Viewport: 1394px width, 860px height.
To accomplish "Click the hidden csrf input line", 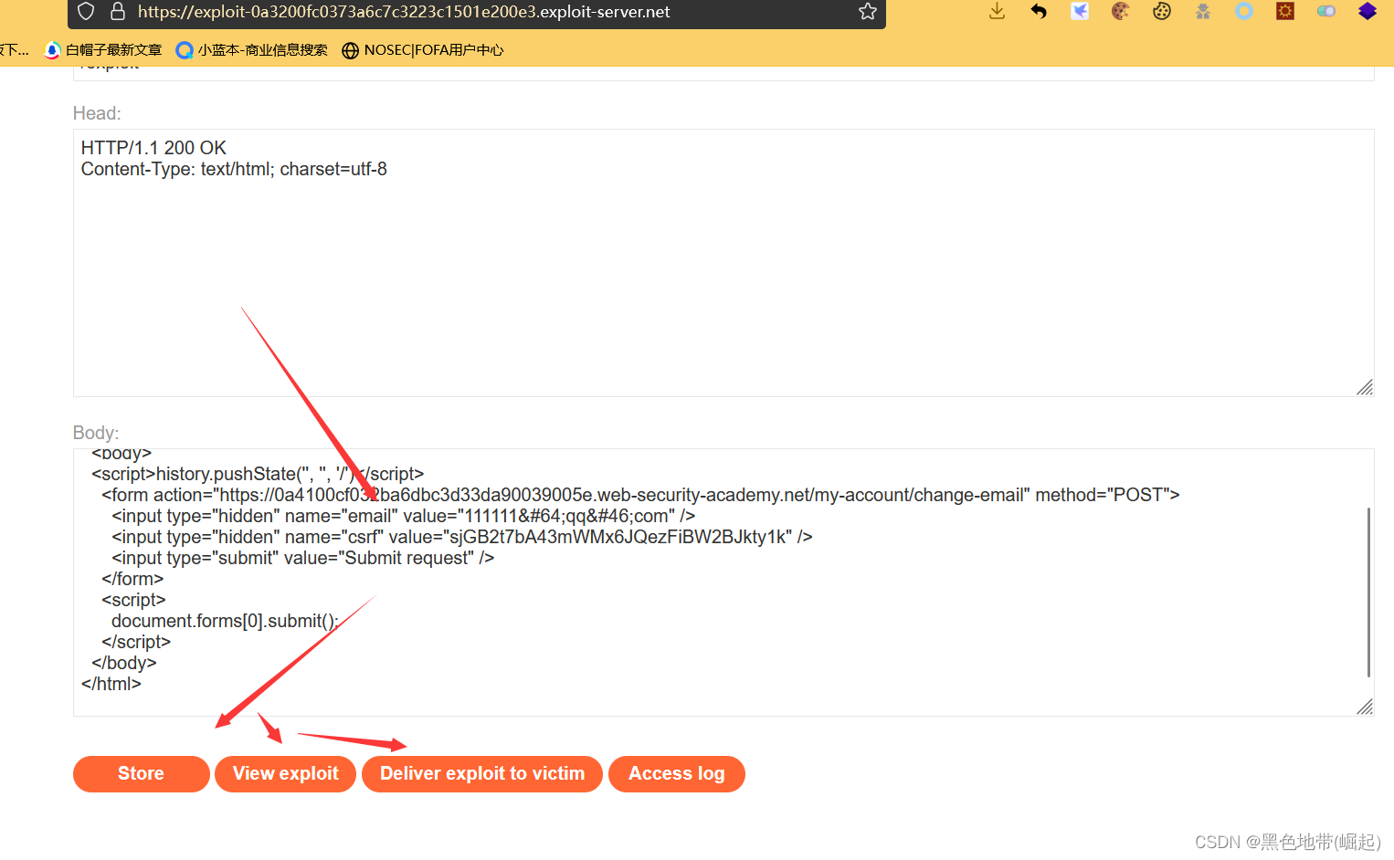I will click(462, 537).
